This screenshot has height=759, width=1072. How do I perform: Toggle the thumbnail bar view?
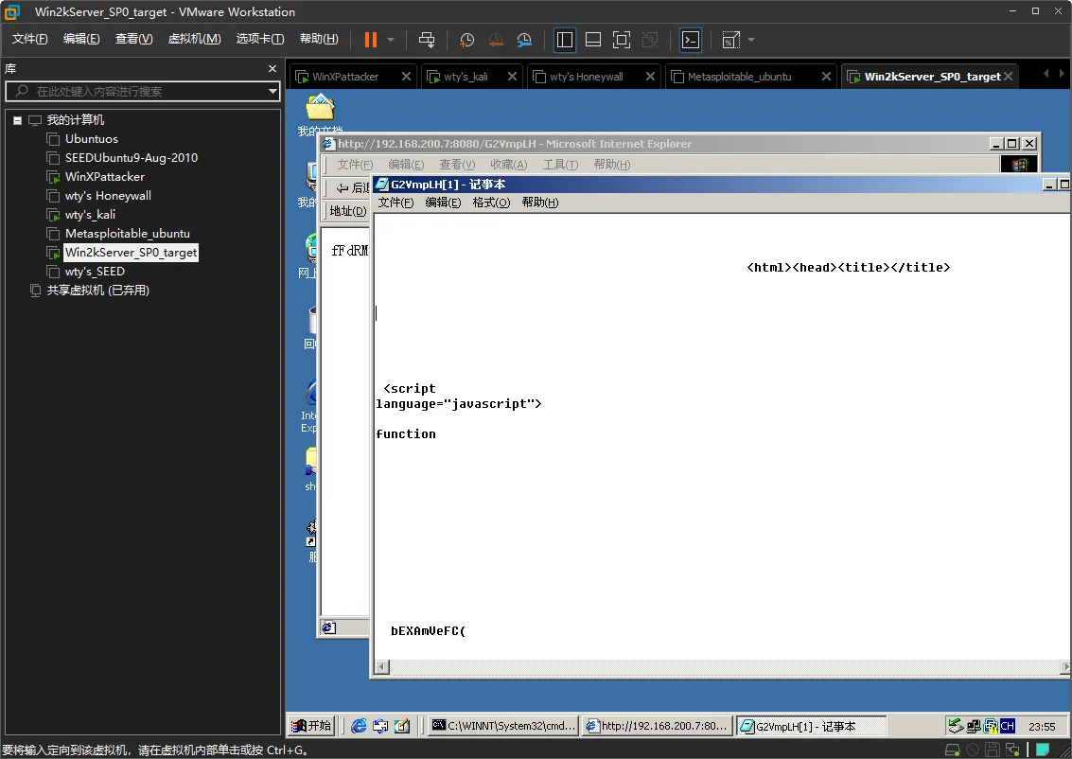coord(593,40)
